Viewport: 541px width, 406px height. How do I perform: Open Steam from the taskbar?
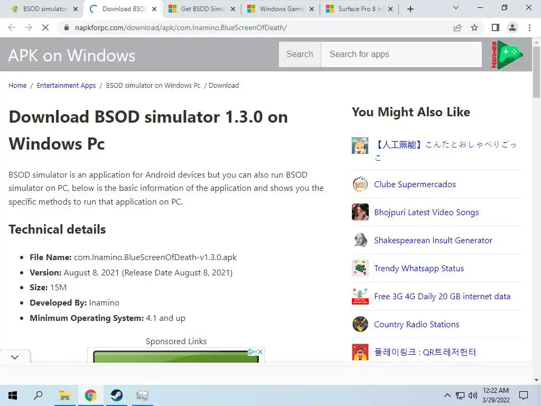pyautogui.click(x=117, y=395)
